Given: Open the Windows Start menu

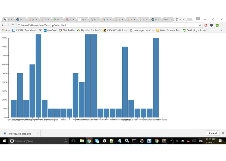Looking at the screenshot, I should coord(4,141).
